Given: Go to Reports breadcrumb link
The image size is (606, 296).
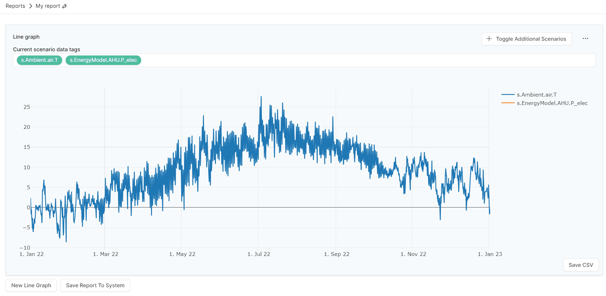Looking at the screenshot, I should click(15, 6).
